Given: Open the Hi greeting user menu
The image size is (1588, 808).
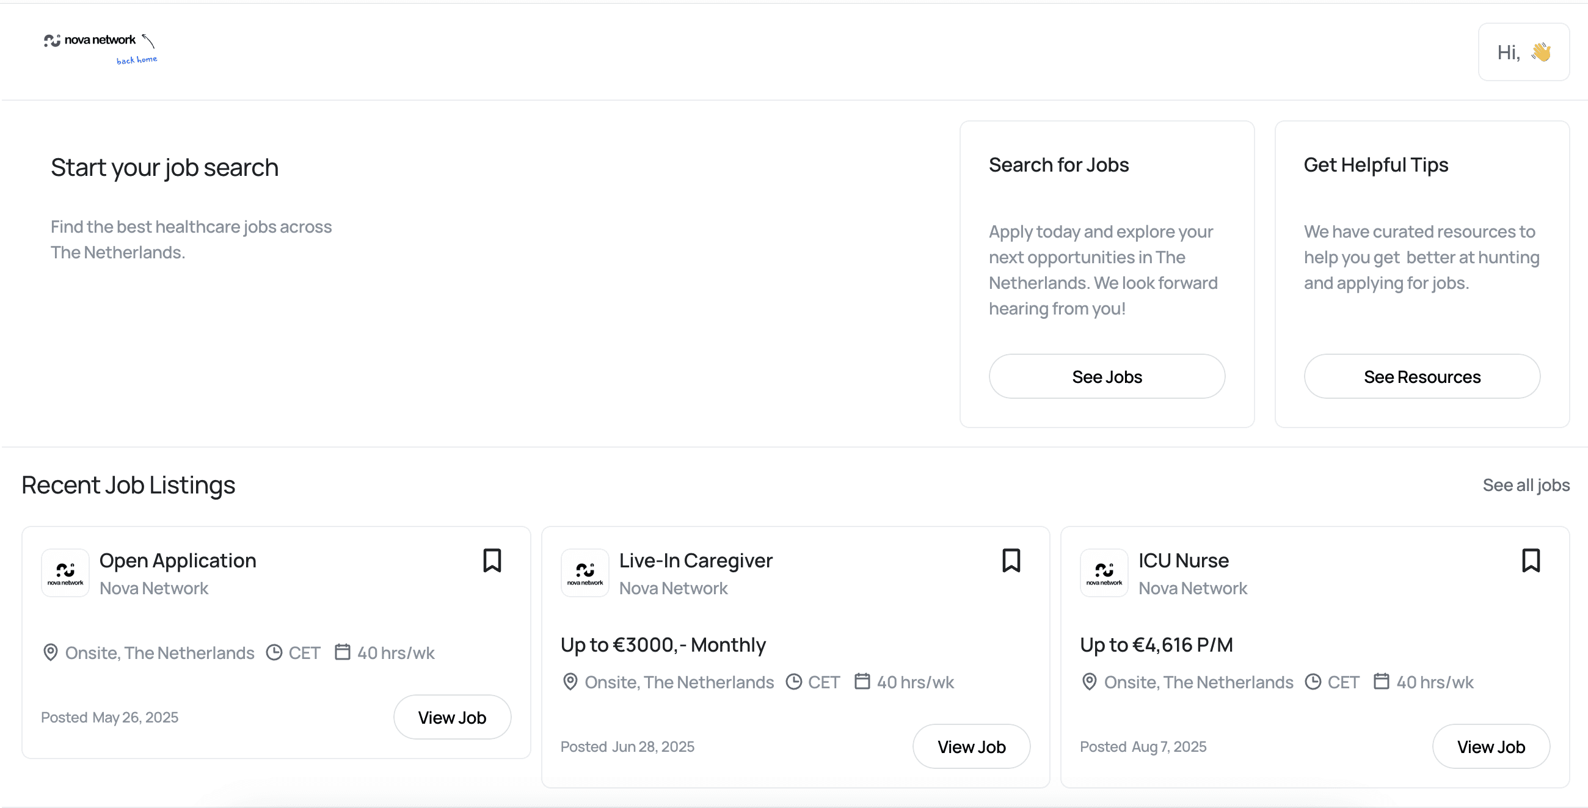Looking at the screenshot, I should pos(1523,53).
